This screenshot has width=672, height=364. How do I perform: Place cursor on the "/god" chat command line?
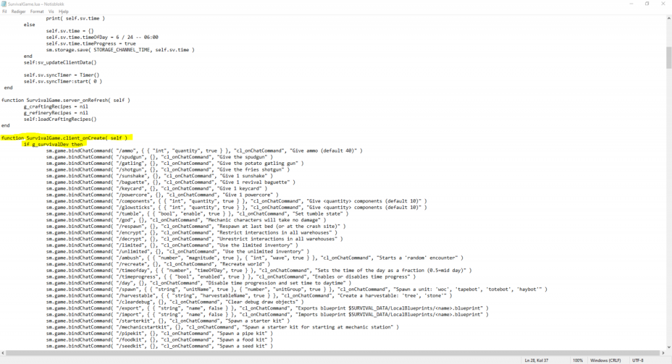(164, 220)
